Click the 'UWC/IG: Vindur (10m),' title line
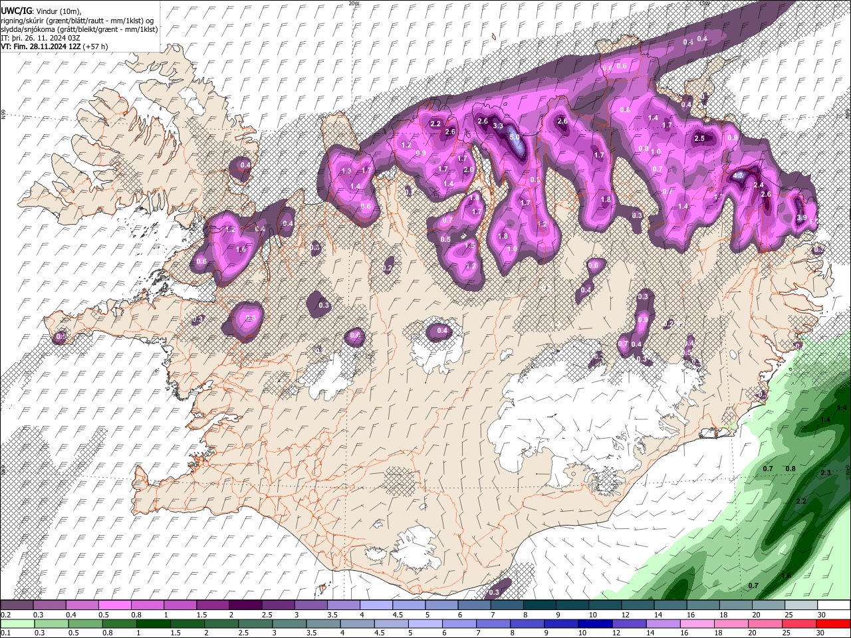The width and height of the screenshot is (851, 638). (41, 11)
